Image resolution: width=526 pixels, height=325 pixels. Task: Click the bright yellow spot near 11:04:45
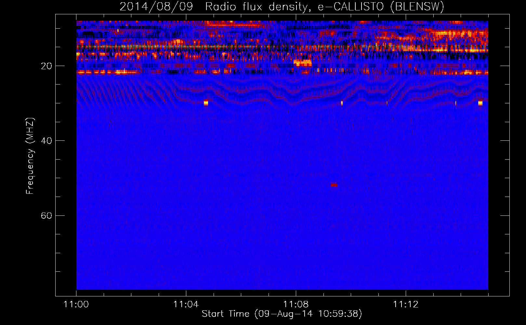coord(206,103)
